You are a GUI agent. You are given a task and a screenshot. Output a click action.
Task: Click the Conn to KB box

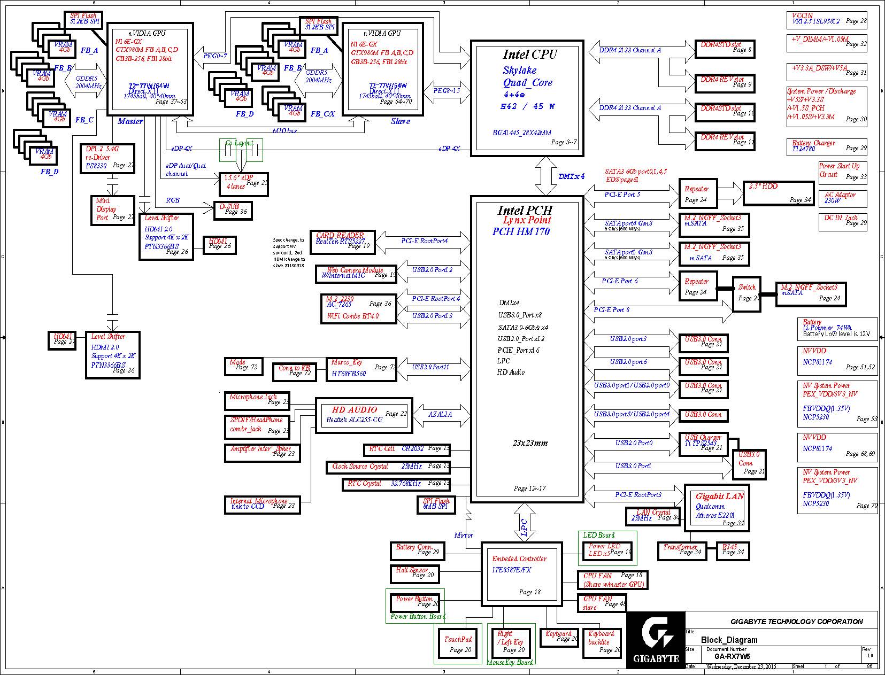point(295,372)
